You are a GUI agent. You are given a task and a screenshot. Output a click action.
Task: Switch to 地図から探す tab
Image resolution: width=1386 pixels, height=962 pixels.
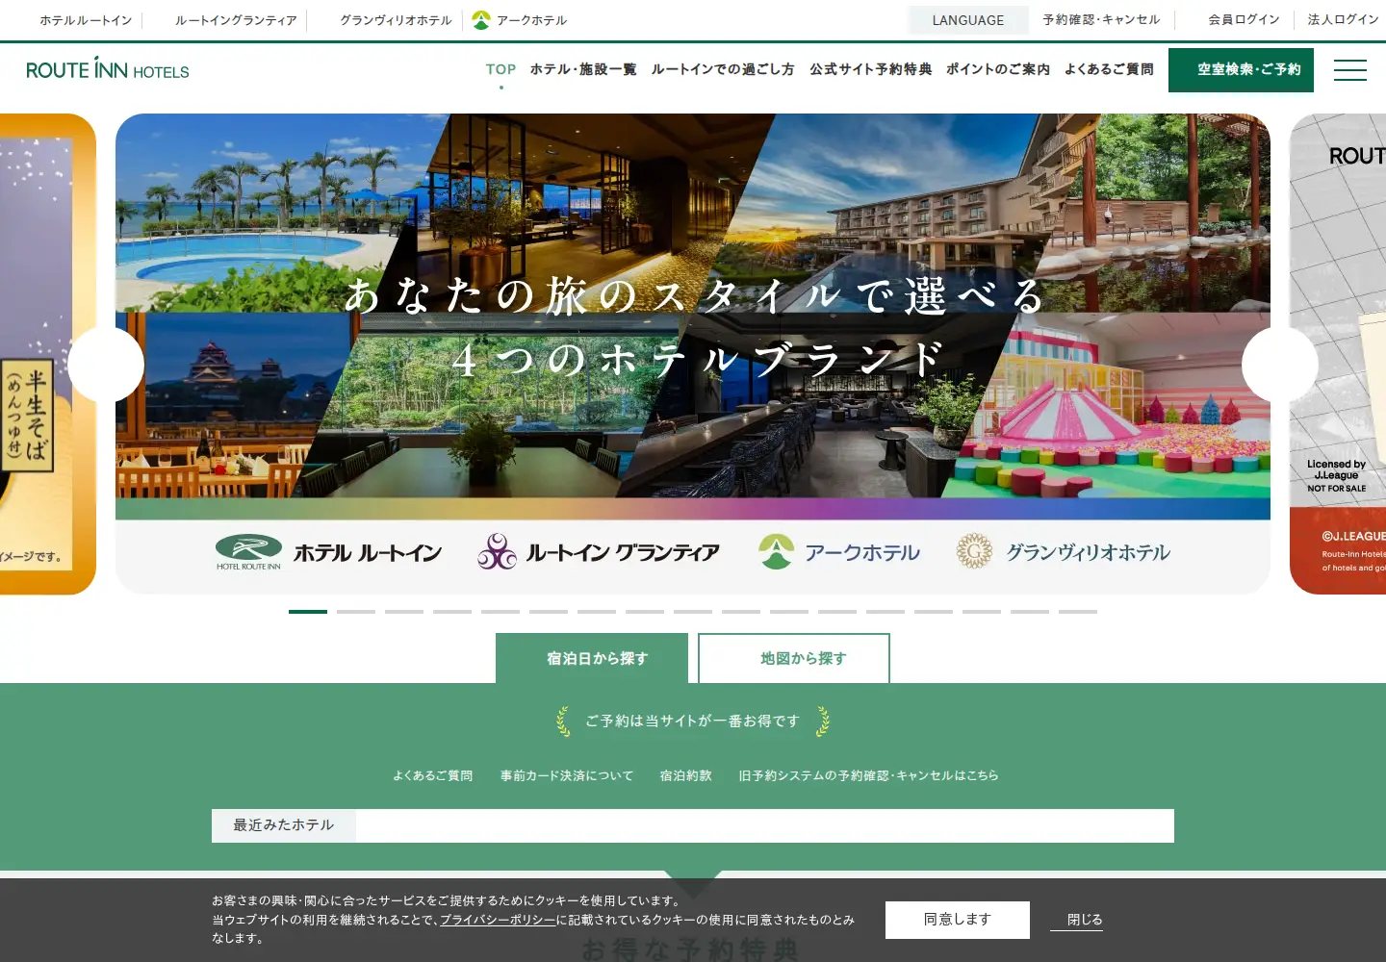794,658
